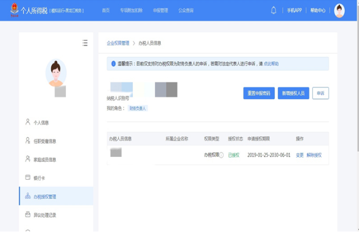The image size is (359, 232).
Task: Click the 异议处理记录 icon in sidebar
Action: click(x=28, y=214)
